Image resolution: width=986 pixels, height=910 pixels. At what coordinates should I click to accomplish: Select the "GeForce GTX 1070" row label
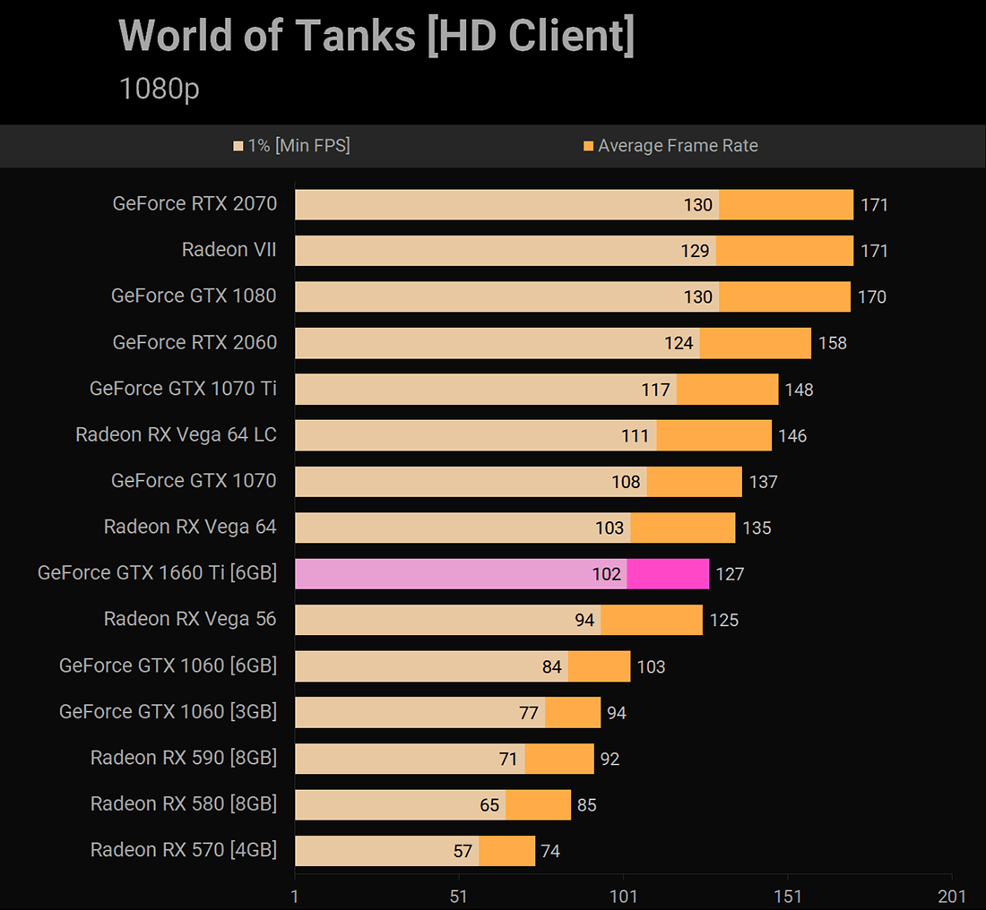pos(194,480)
